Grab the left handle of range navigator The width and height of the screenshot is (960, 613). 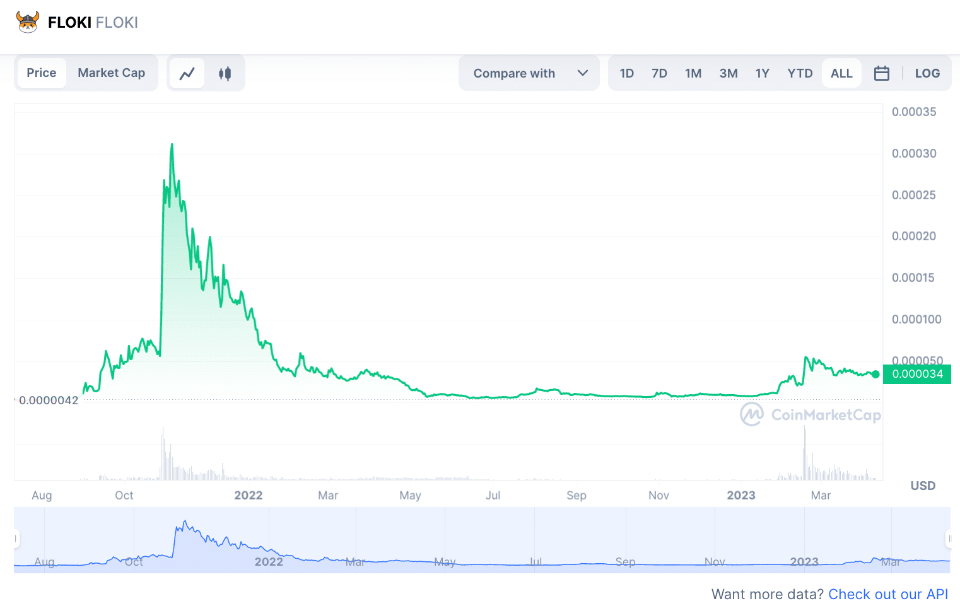coord(16,539)
